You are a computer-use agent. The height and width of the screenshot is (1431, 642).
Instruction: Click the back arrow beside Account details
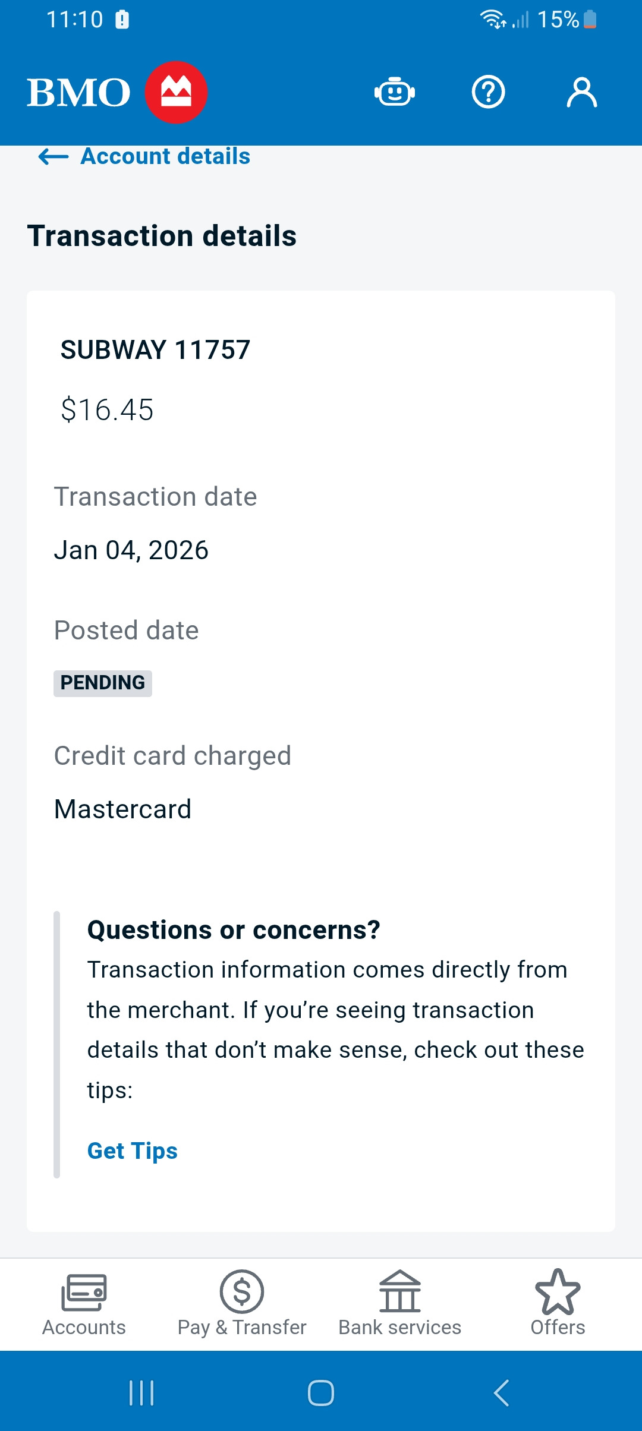[53, 156]
